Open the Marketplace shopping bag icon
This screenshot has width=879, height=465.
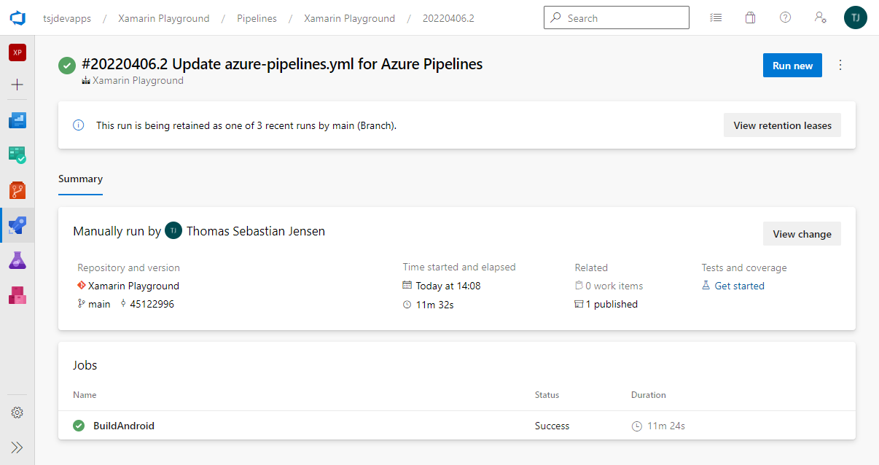coord(750,18)
